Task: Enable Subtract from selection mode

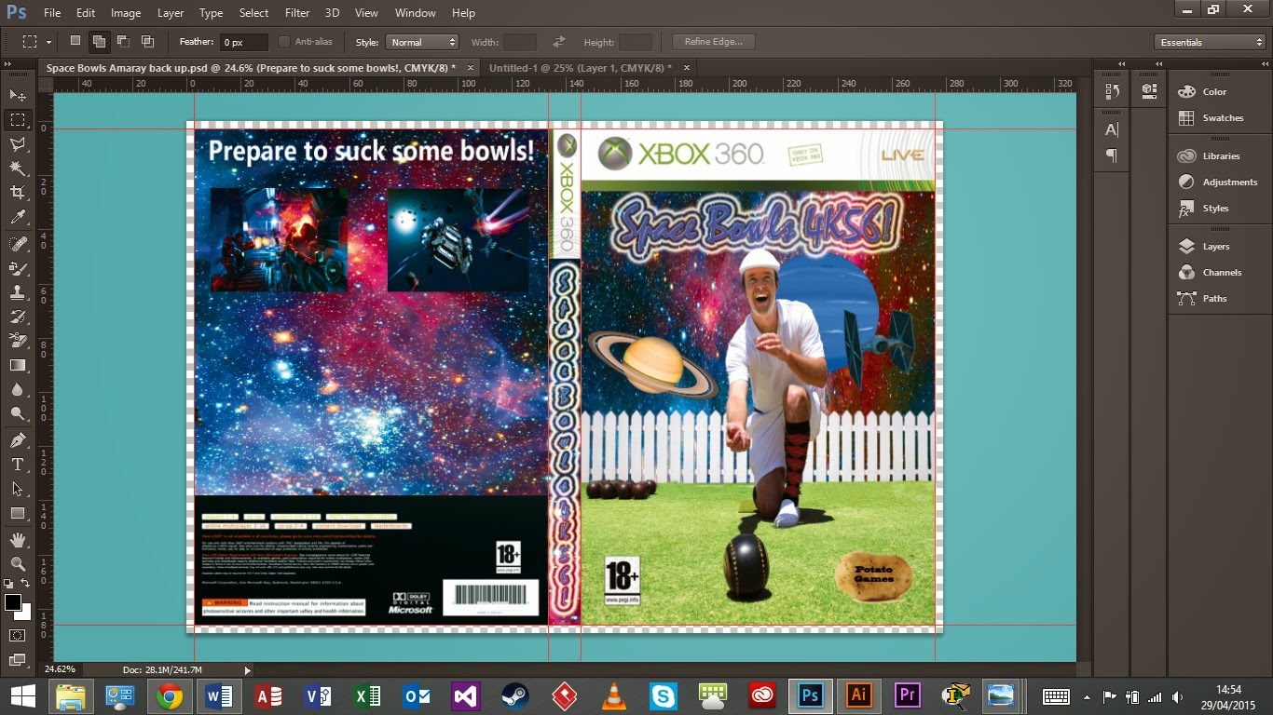Action: click(x=123, y=41)
